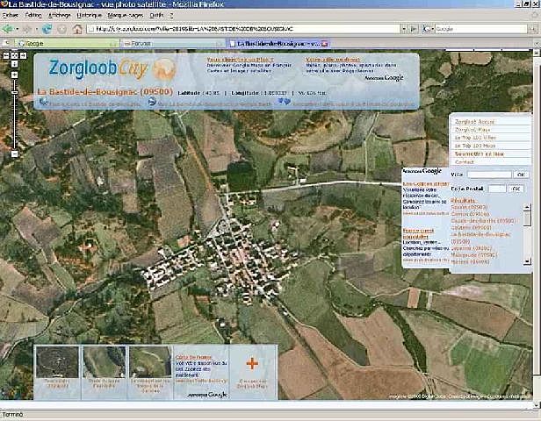Click the Contact sidebar link
The image size is (541, 421).
click(465, 161)
